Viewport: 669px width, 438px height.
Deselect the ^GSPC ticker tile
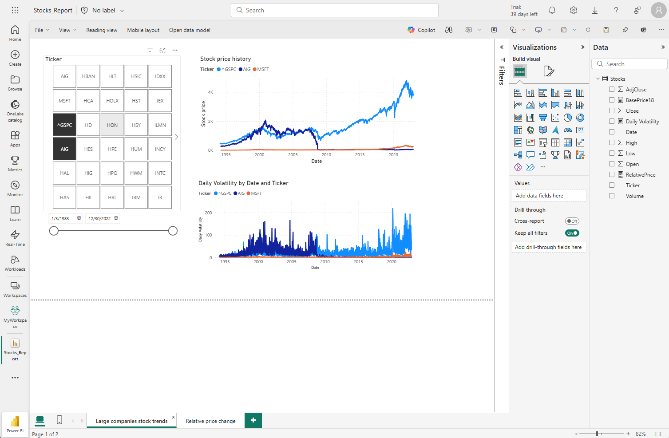point(64,125)
